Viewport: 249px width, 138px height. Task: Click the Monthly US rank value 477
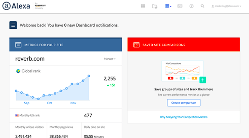click(88, 116)
